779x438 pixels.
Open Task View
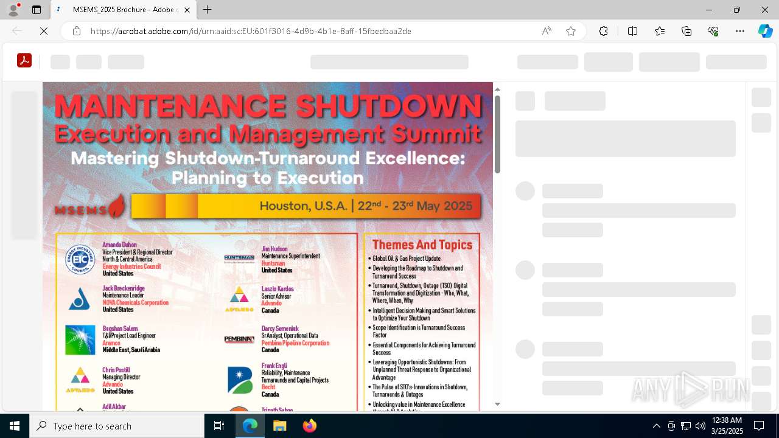coord(219,426)
